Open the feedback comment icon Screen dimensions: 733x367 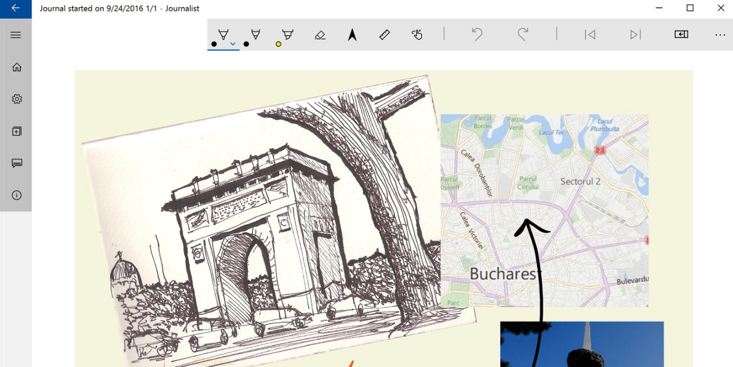[x=16, y=163]
